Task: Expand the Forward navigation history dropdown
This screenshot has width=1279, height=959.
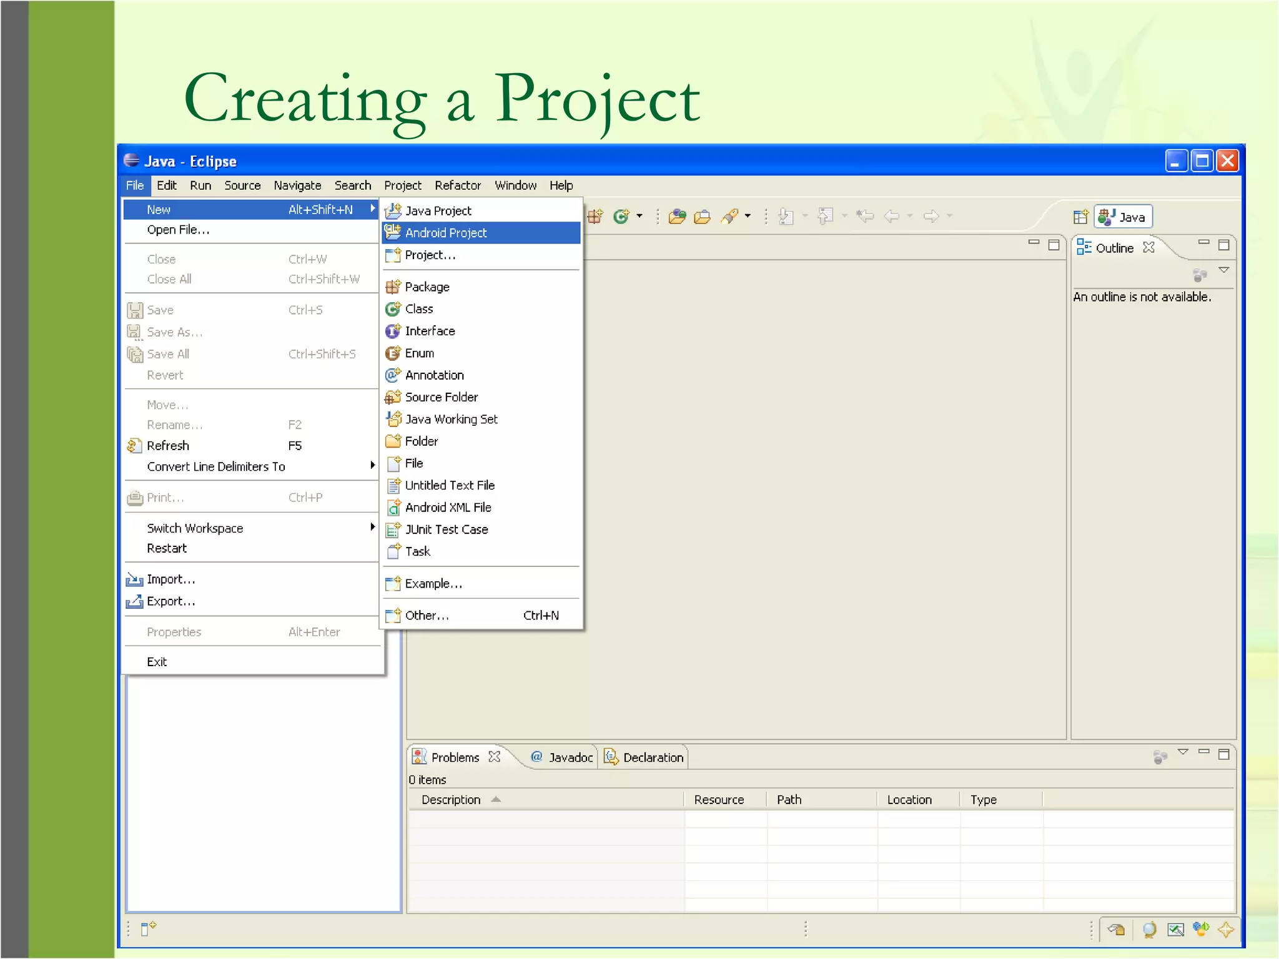Action: click(x=949, y=217)
